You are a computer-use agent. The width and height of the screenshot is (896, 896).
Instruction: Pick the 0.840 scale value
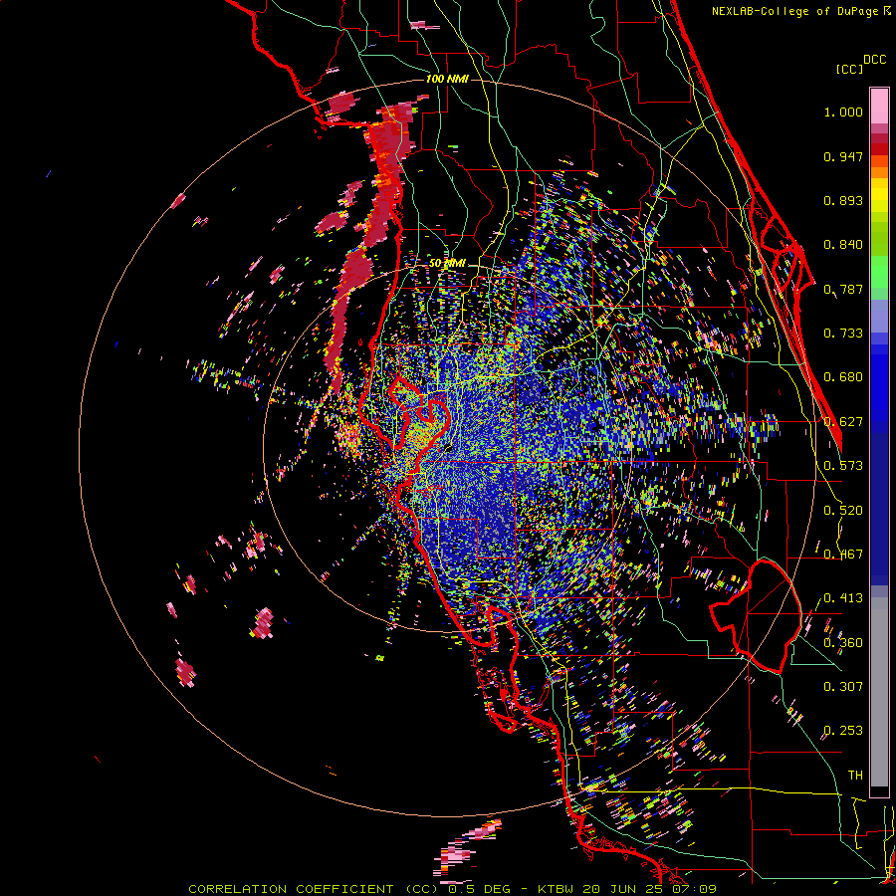(843, 245)
